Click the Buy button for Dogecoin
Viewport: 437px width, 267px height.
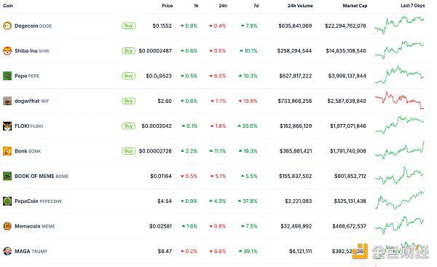pyautogui.click(x=128, y=26)
